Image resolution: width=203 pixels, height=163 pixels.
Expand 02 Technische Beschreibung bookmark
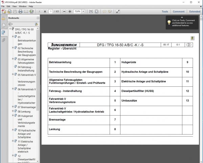(13, 47)
